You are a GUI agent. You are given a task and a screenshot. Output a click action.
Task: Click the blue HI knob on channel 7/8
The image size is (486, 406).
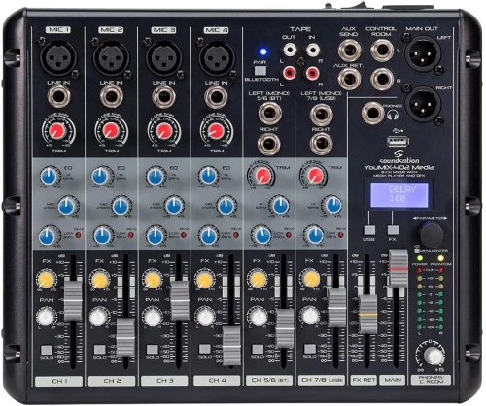[x=333, y=205]
